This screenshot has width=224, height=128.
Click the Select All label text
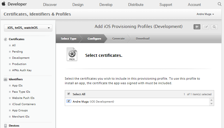click(79, 94)
